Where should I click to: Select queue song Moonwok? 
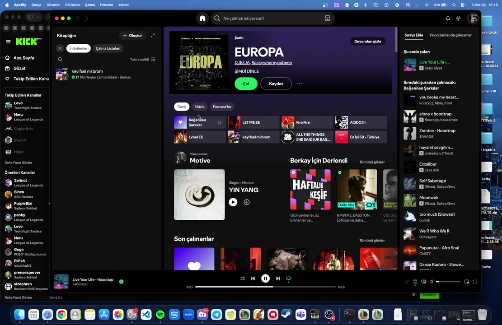pyautogui.click(x=439, y=200)
